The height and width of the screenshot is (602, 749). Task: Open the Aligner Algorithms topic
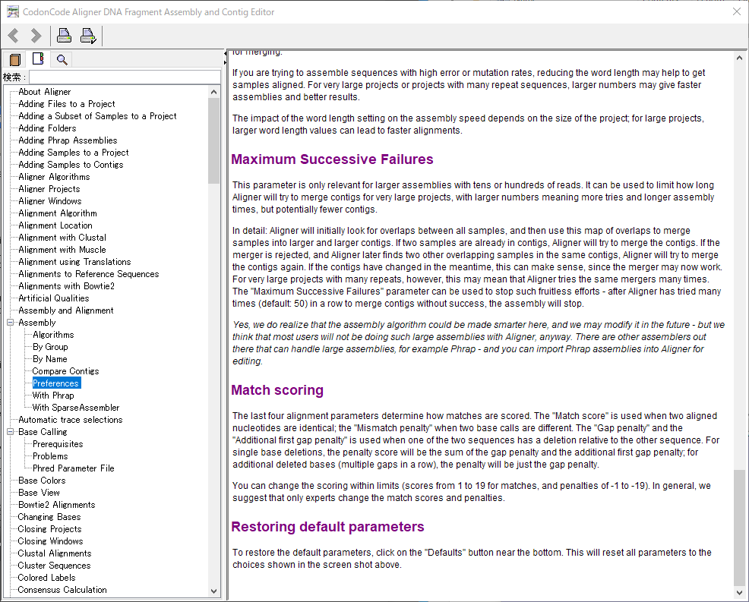click(x=54, y=177)
